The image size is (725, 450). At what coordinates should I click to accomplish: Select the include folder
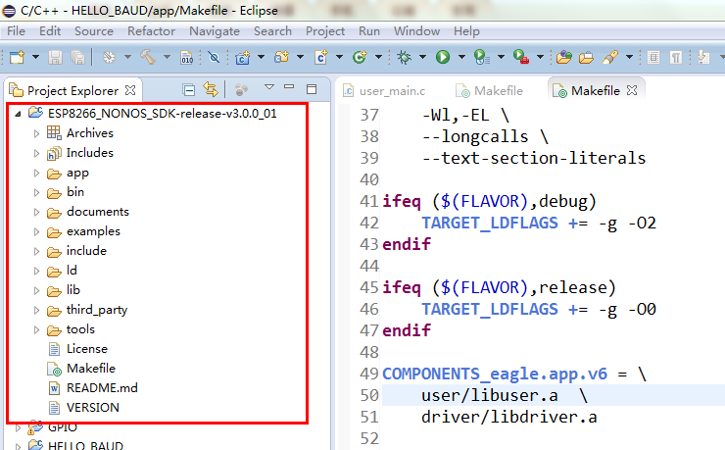tap(86, 251)
